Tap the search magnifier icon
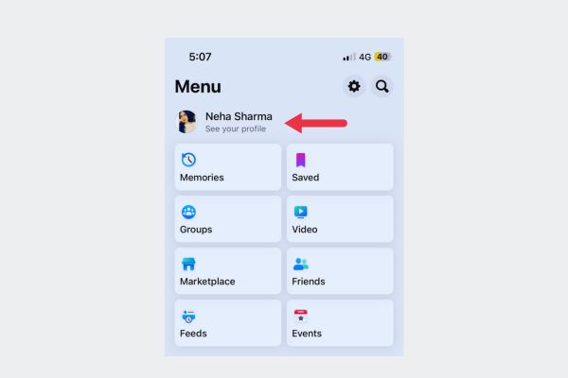568x378 pixels. (382, 86)
